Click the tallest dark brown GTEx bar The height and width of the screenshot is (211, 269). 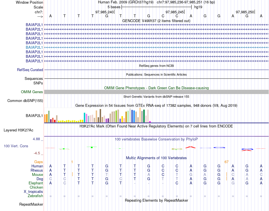pos(100,116)
